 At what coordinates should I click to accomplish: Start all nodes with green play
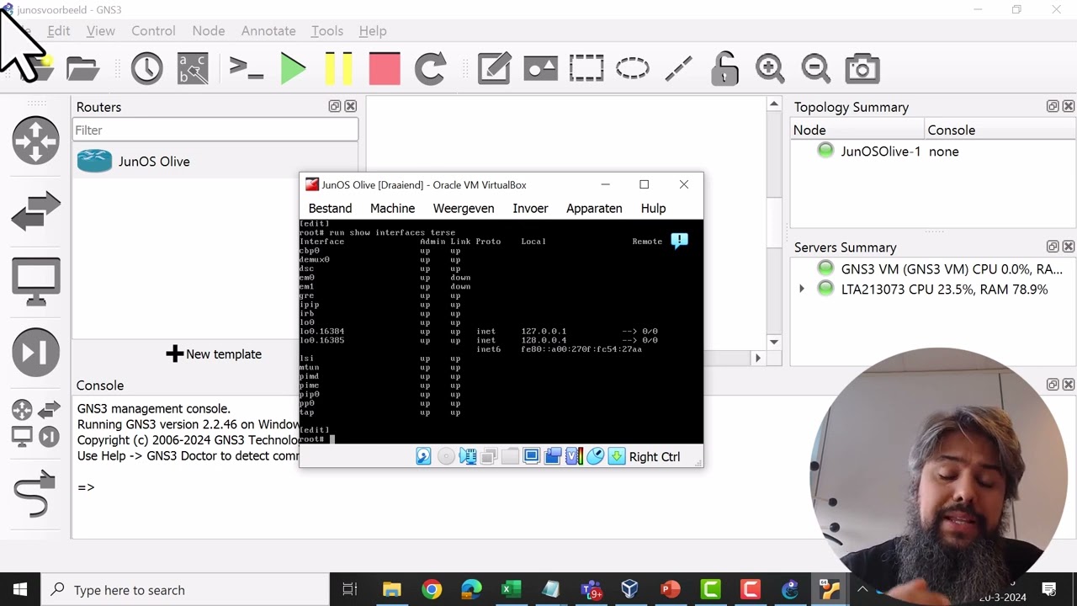point(293,68)
